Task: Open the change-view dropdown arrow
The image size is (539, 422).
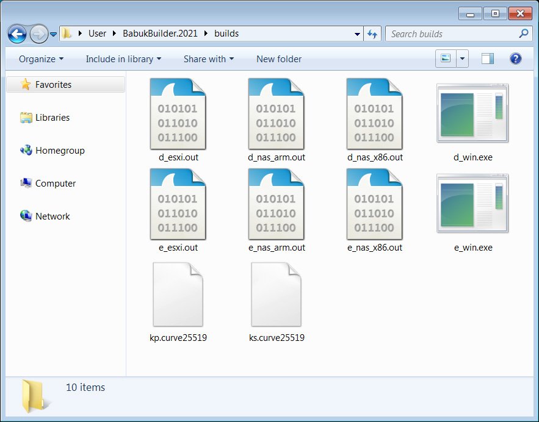Action: (462, 59)
